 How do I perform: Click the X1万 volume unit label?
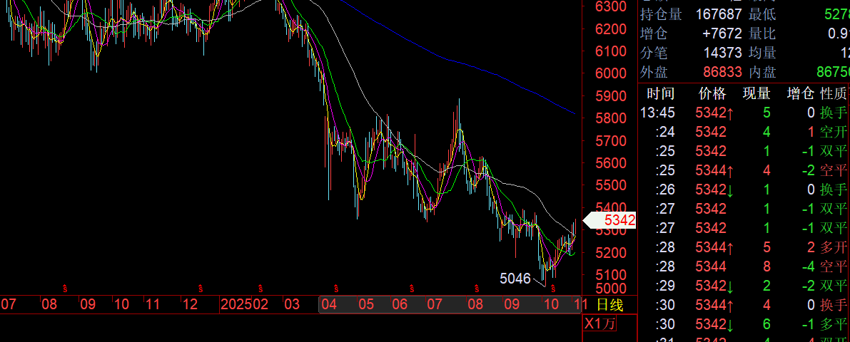[x=599, y=323]
